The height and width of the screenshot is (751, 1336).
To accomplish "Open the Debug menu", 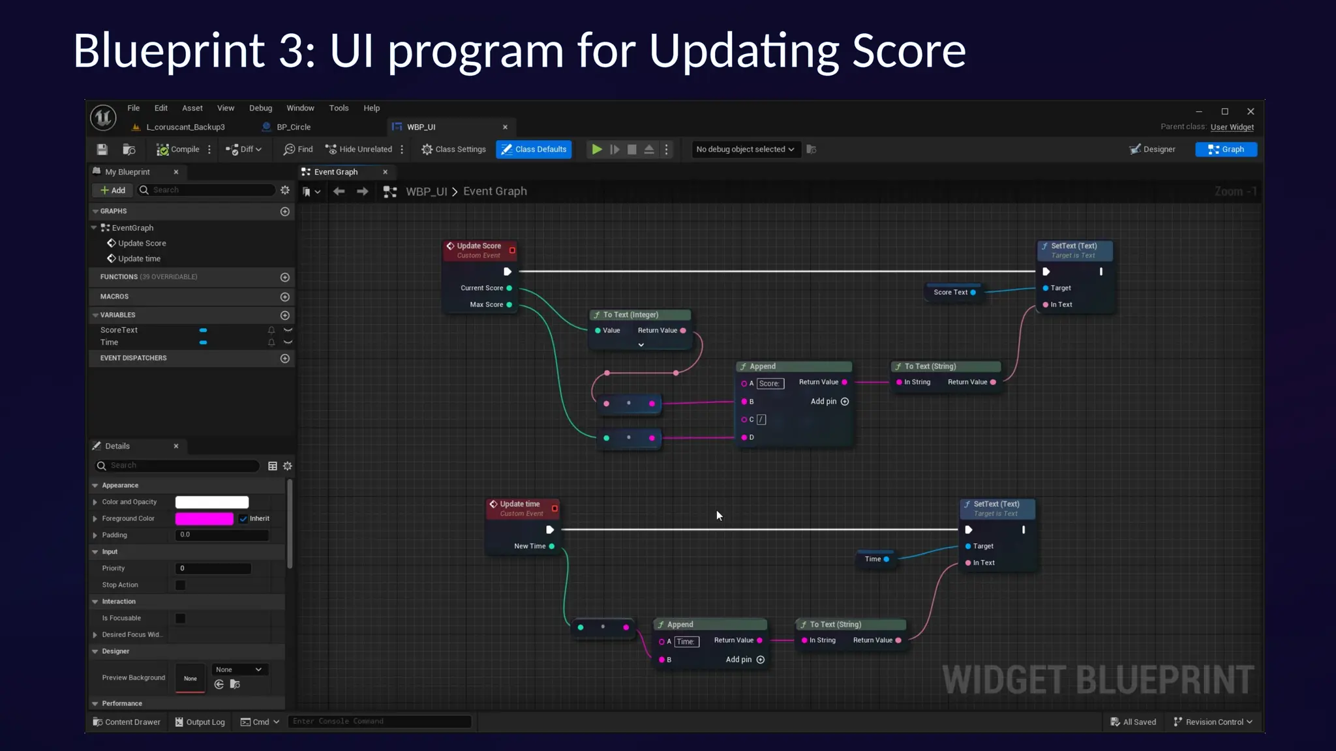I will [x=260, y=108].
